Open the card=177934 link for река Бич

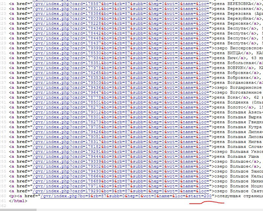click(121, 58)
